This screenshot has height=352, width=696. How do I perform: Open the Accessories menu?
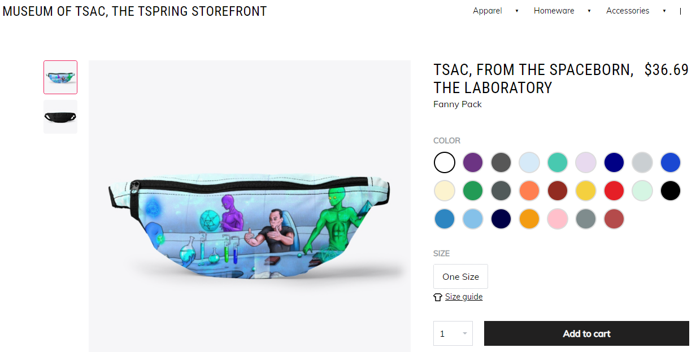628,11
